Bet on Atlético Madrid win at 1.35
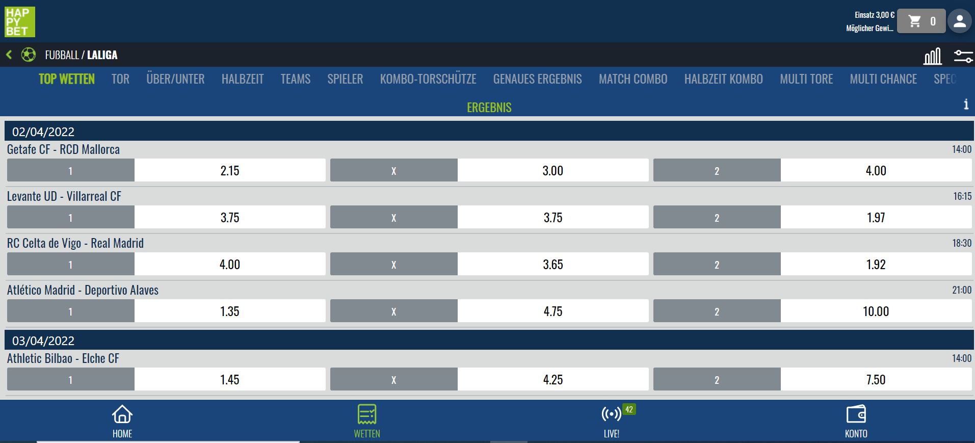 (166, 311)
